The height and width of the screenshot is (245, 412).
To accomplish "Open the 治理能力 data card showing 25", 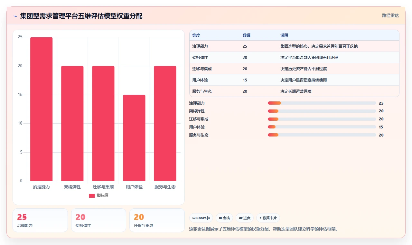I will pos(40,220).
